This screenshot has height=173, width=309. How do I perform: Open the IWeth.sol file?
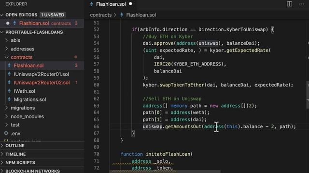click(x=24, y=91)
